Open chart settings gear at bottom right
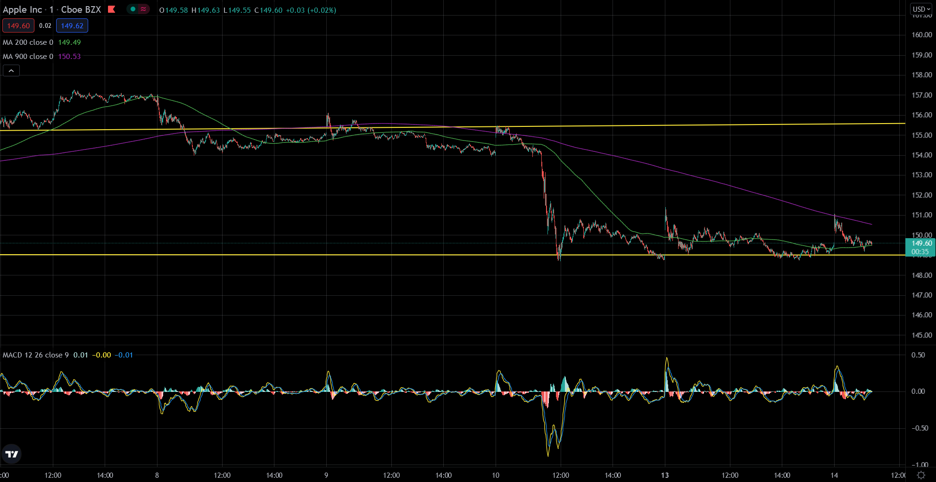 921,475
